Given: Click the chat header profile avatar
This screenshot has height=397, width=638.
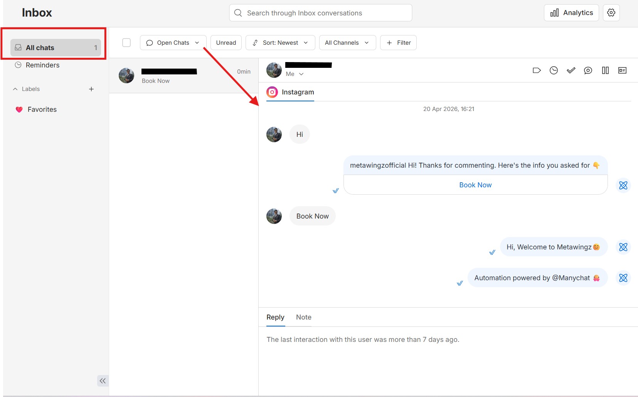Looking at the screenshot, I should (274, 70).
